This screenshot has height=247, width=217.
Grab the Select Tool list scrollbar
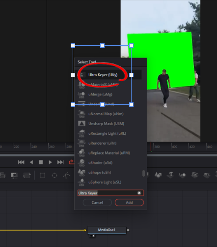(143, 173)
